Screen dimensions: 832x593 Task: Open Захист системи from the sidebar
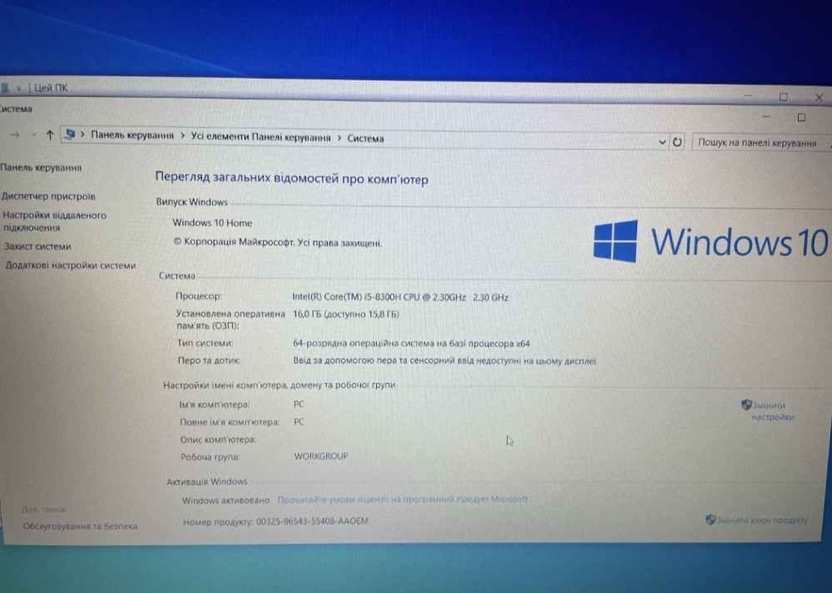pyautogui.click(x=38, y=245)
